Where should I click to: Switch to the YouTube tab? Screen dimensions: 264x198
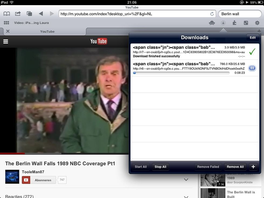[x=47, y=32]
